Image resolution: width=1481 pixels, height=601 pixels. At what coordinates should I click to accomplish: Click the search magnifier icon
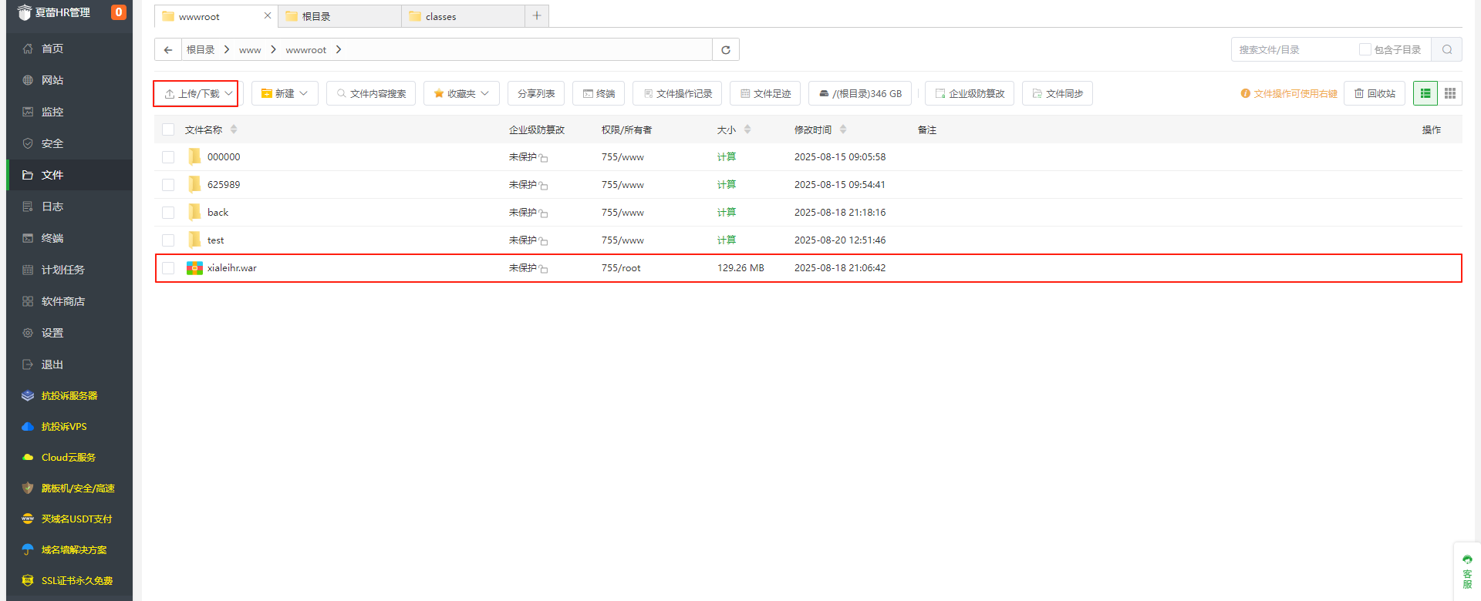[1446, 50]
